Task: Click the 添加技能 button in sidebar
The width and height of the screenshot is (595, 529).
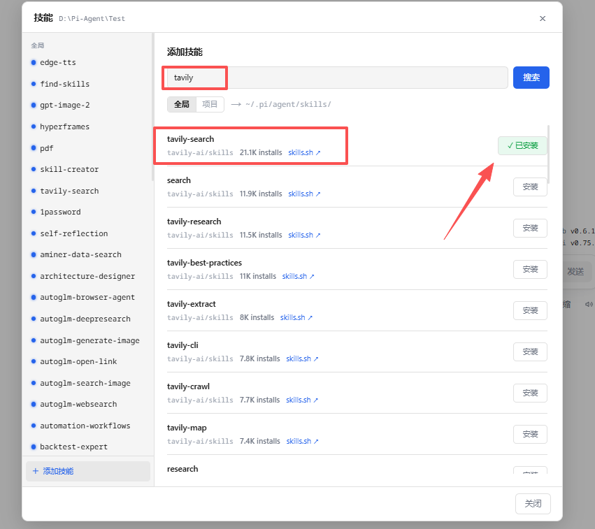Action: 88,472
